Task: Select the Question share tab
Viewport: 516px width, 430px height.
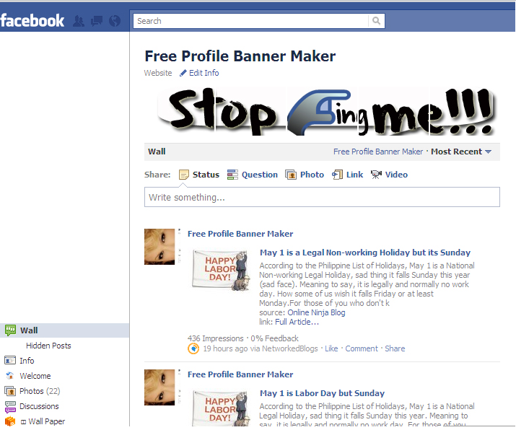Action: (253, 175)
